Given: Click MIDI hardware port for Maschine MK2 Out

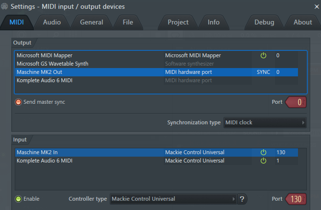Looking at the screenshot, I should [188, 72].
